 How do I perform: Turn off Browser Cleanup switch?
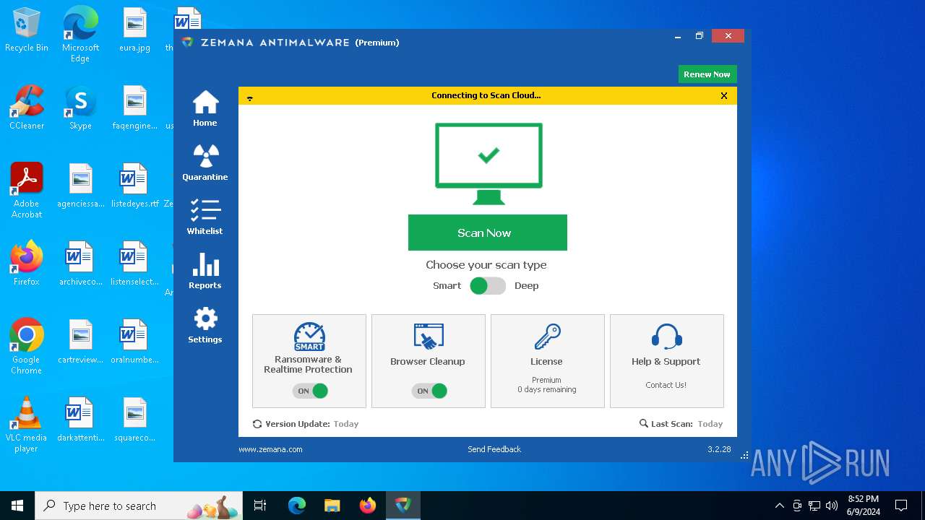[x=430, y=391]
